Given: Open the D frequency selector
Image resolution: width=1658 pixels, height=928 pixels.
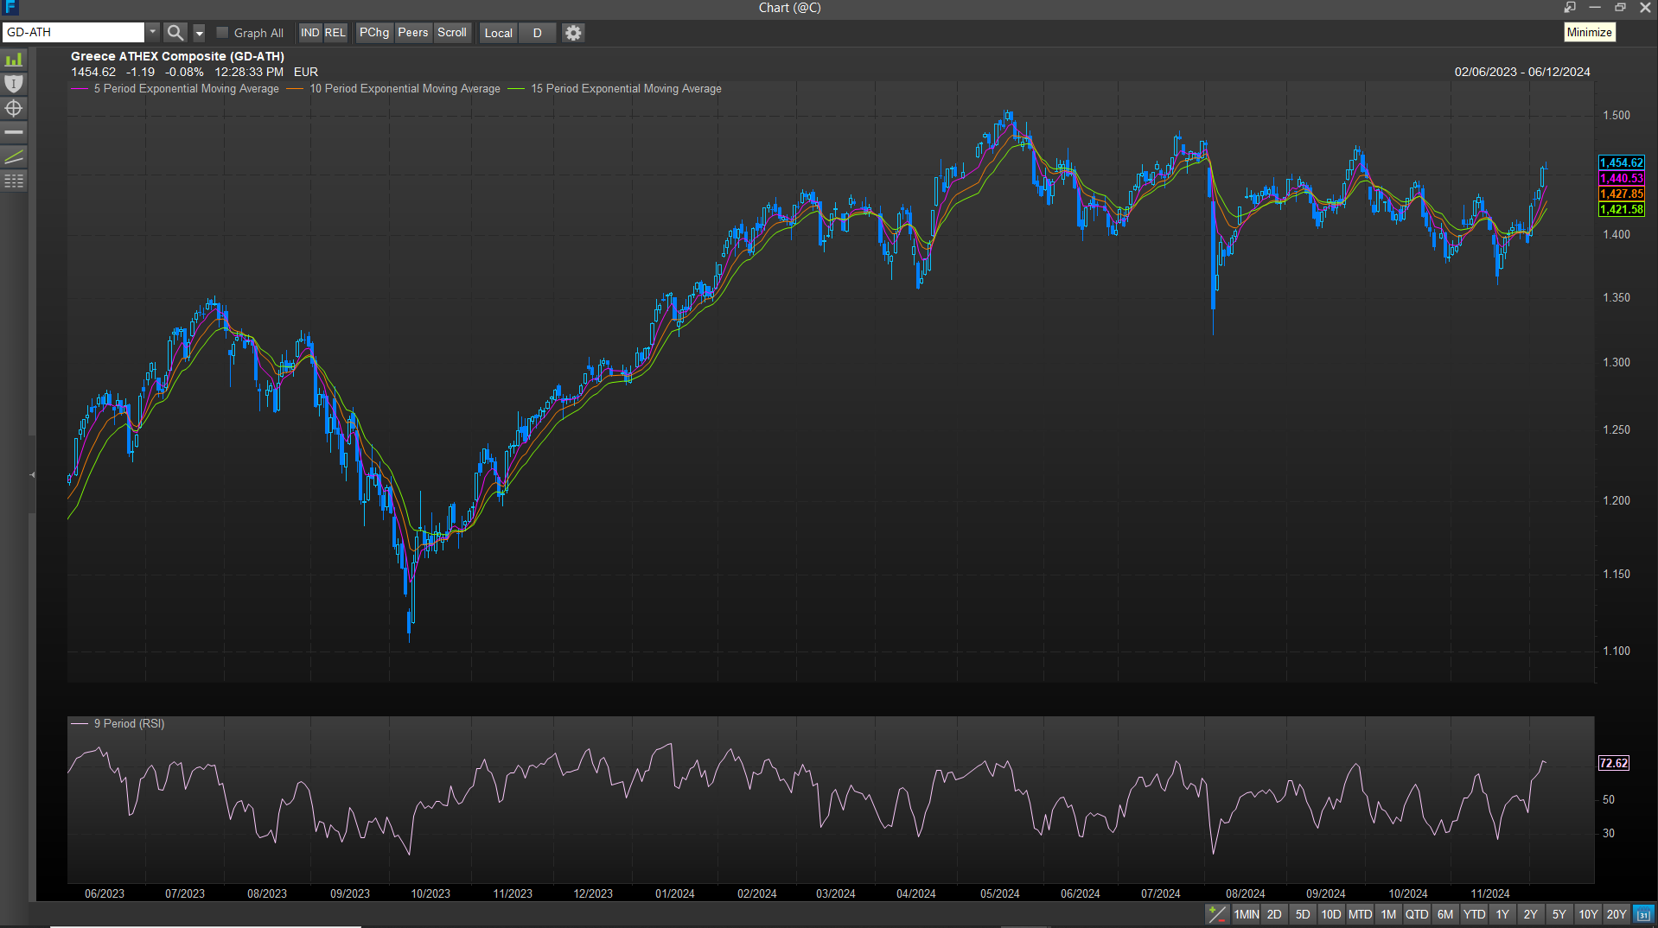Looking at the screenshot, I should click(x=537, y=33).
